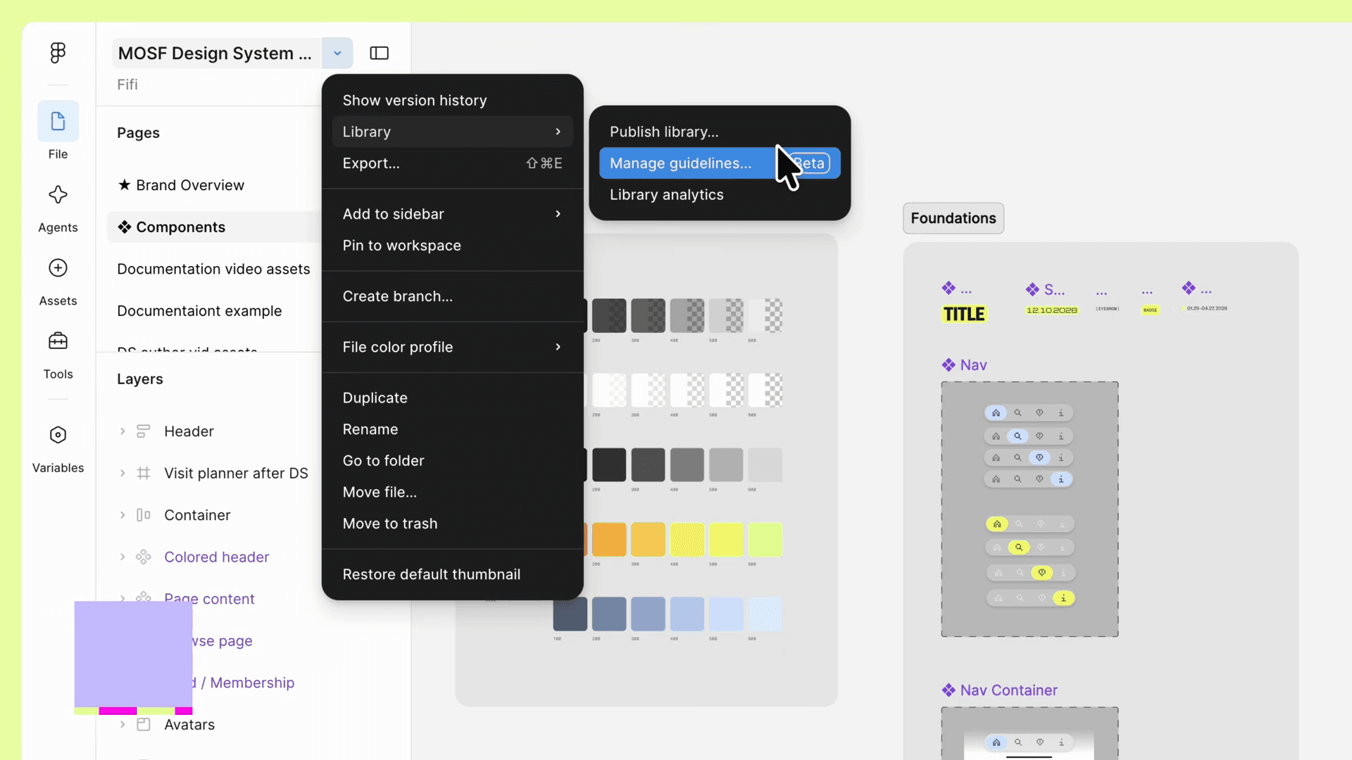
Task: Click the yellow home icon in Nav
Action: click(997, 524)
